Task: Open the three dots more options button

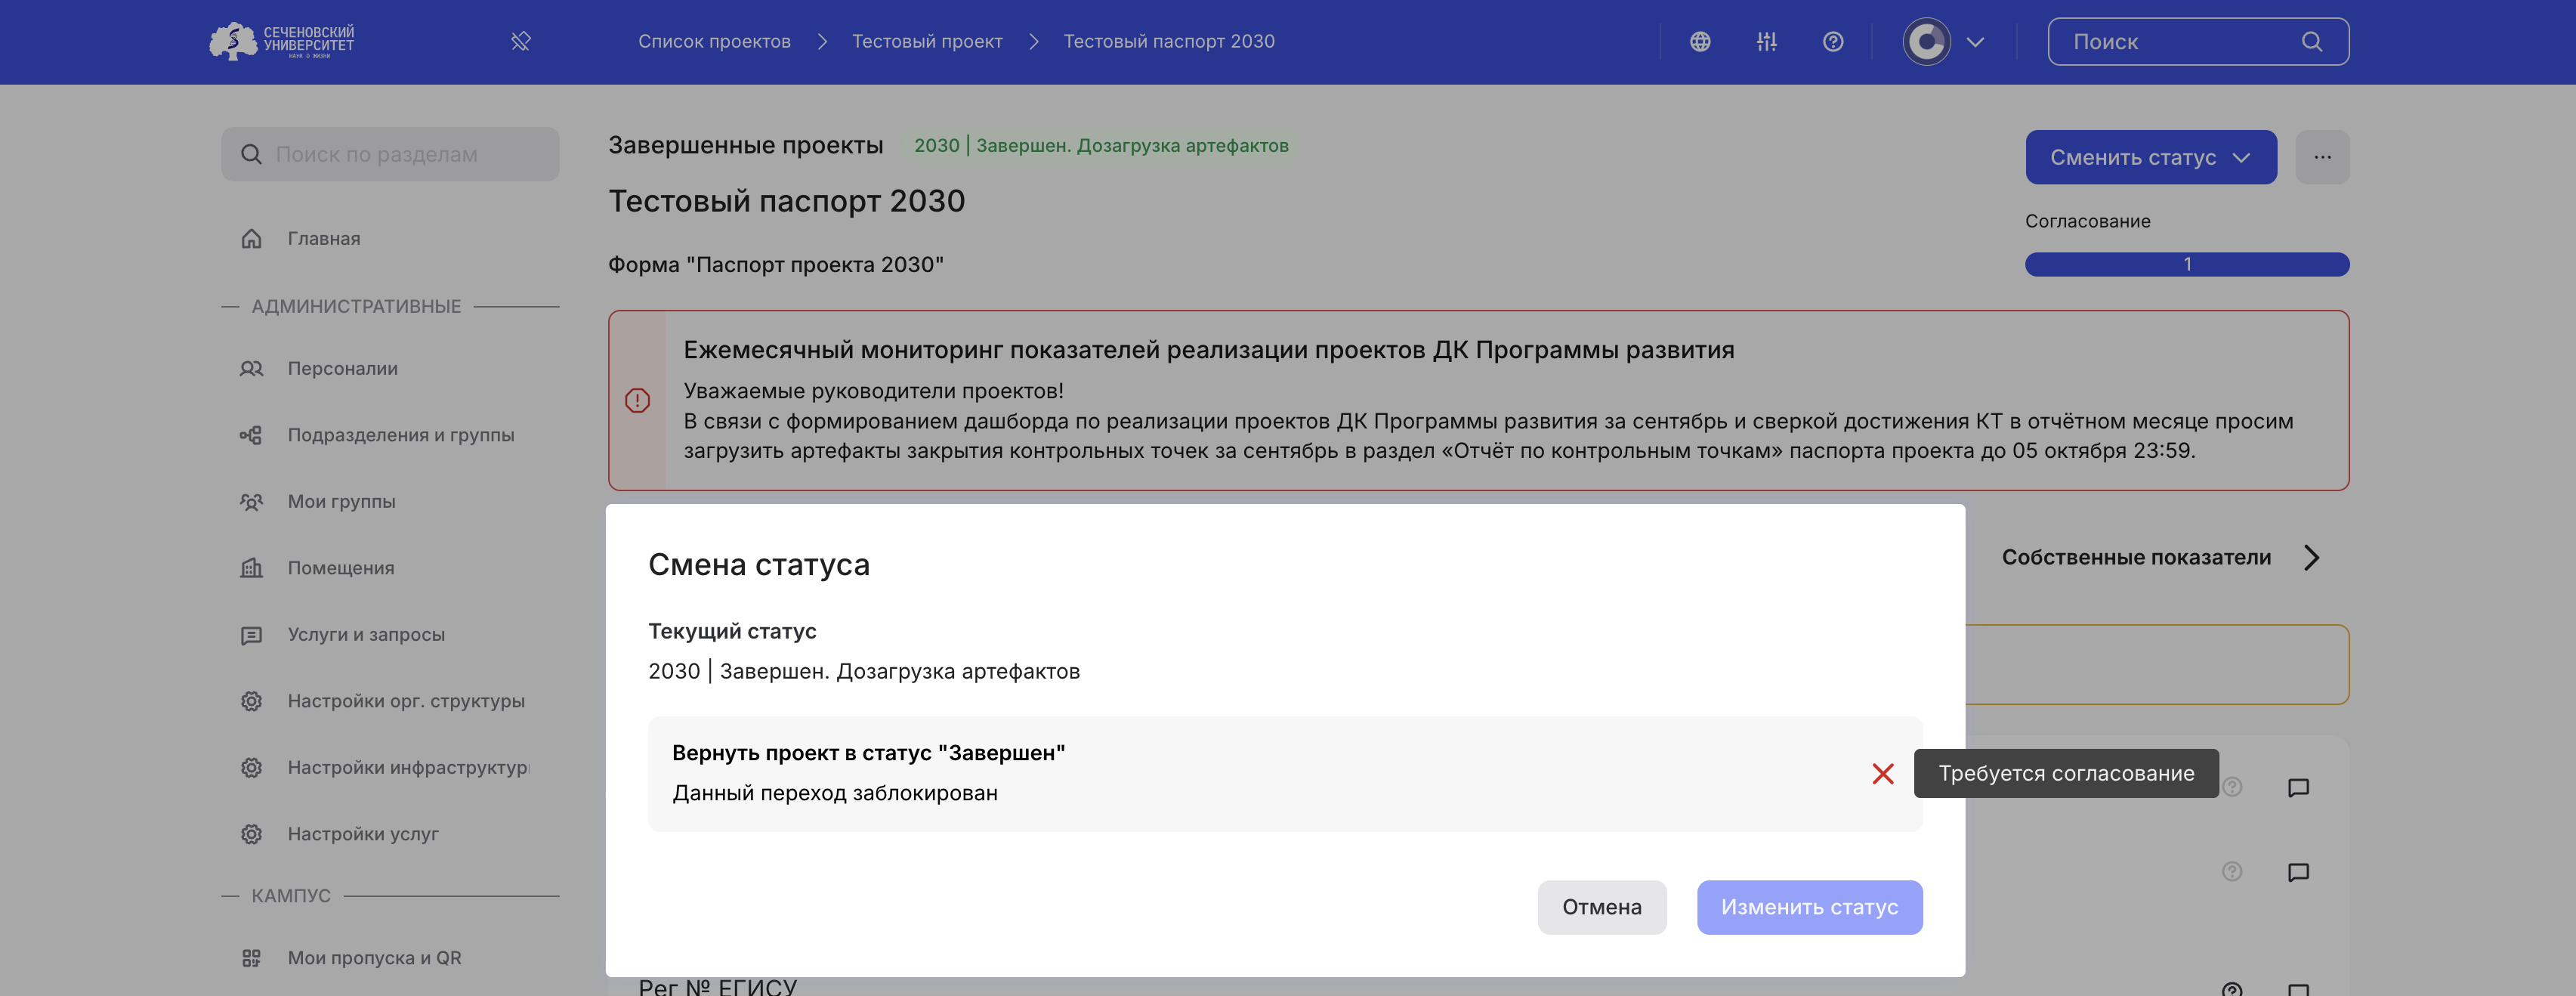Action: click(2322, 157)
